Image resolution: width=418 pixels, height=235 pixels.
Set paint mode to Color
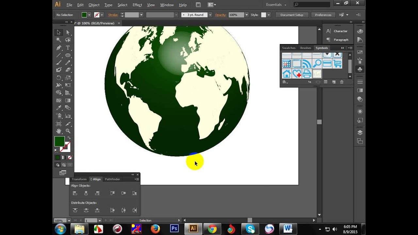[57, 157]
